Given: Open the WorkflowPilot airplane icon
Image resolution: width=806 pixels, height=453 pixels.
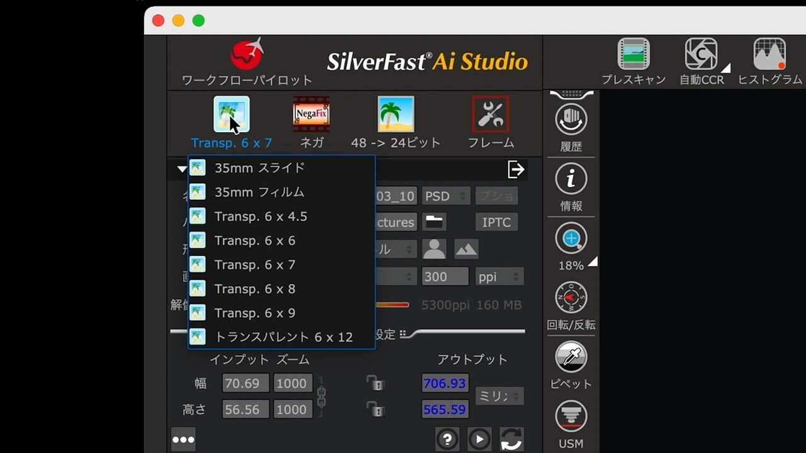Looking at the screenshot, I should (247, 55).
